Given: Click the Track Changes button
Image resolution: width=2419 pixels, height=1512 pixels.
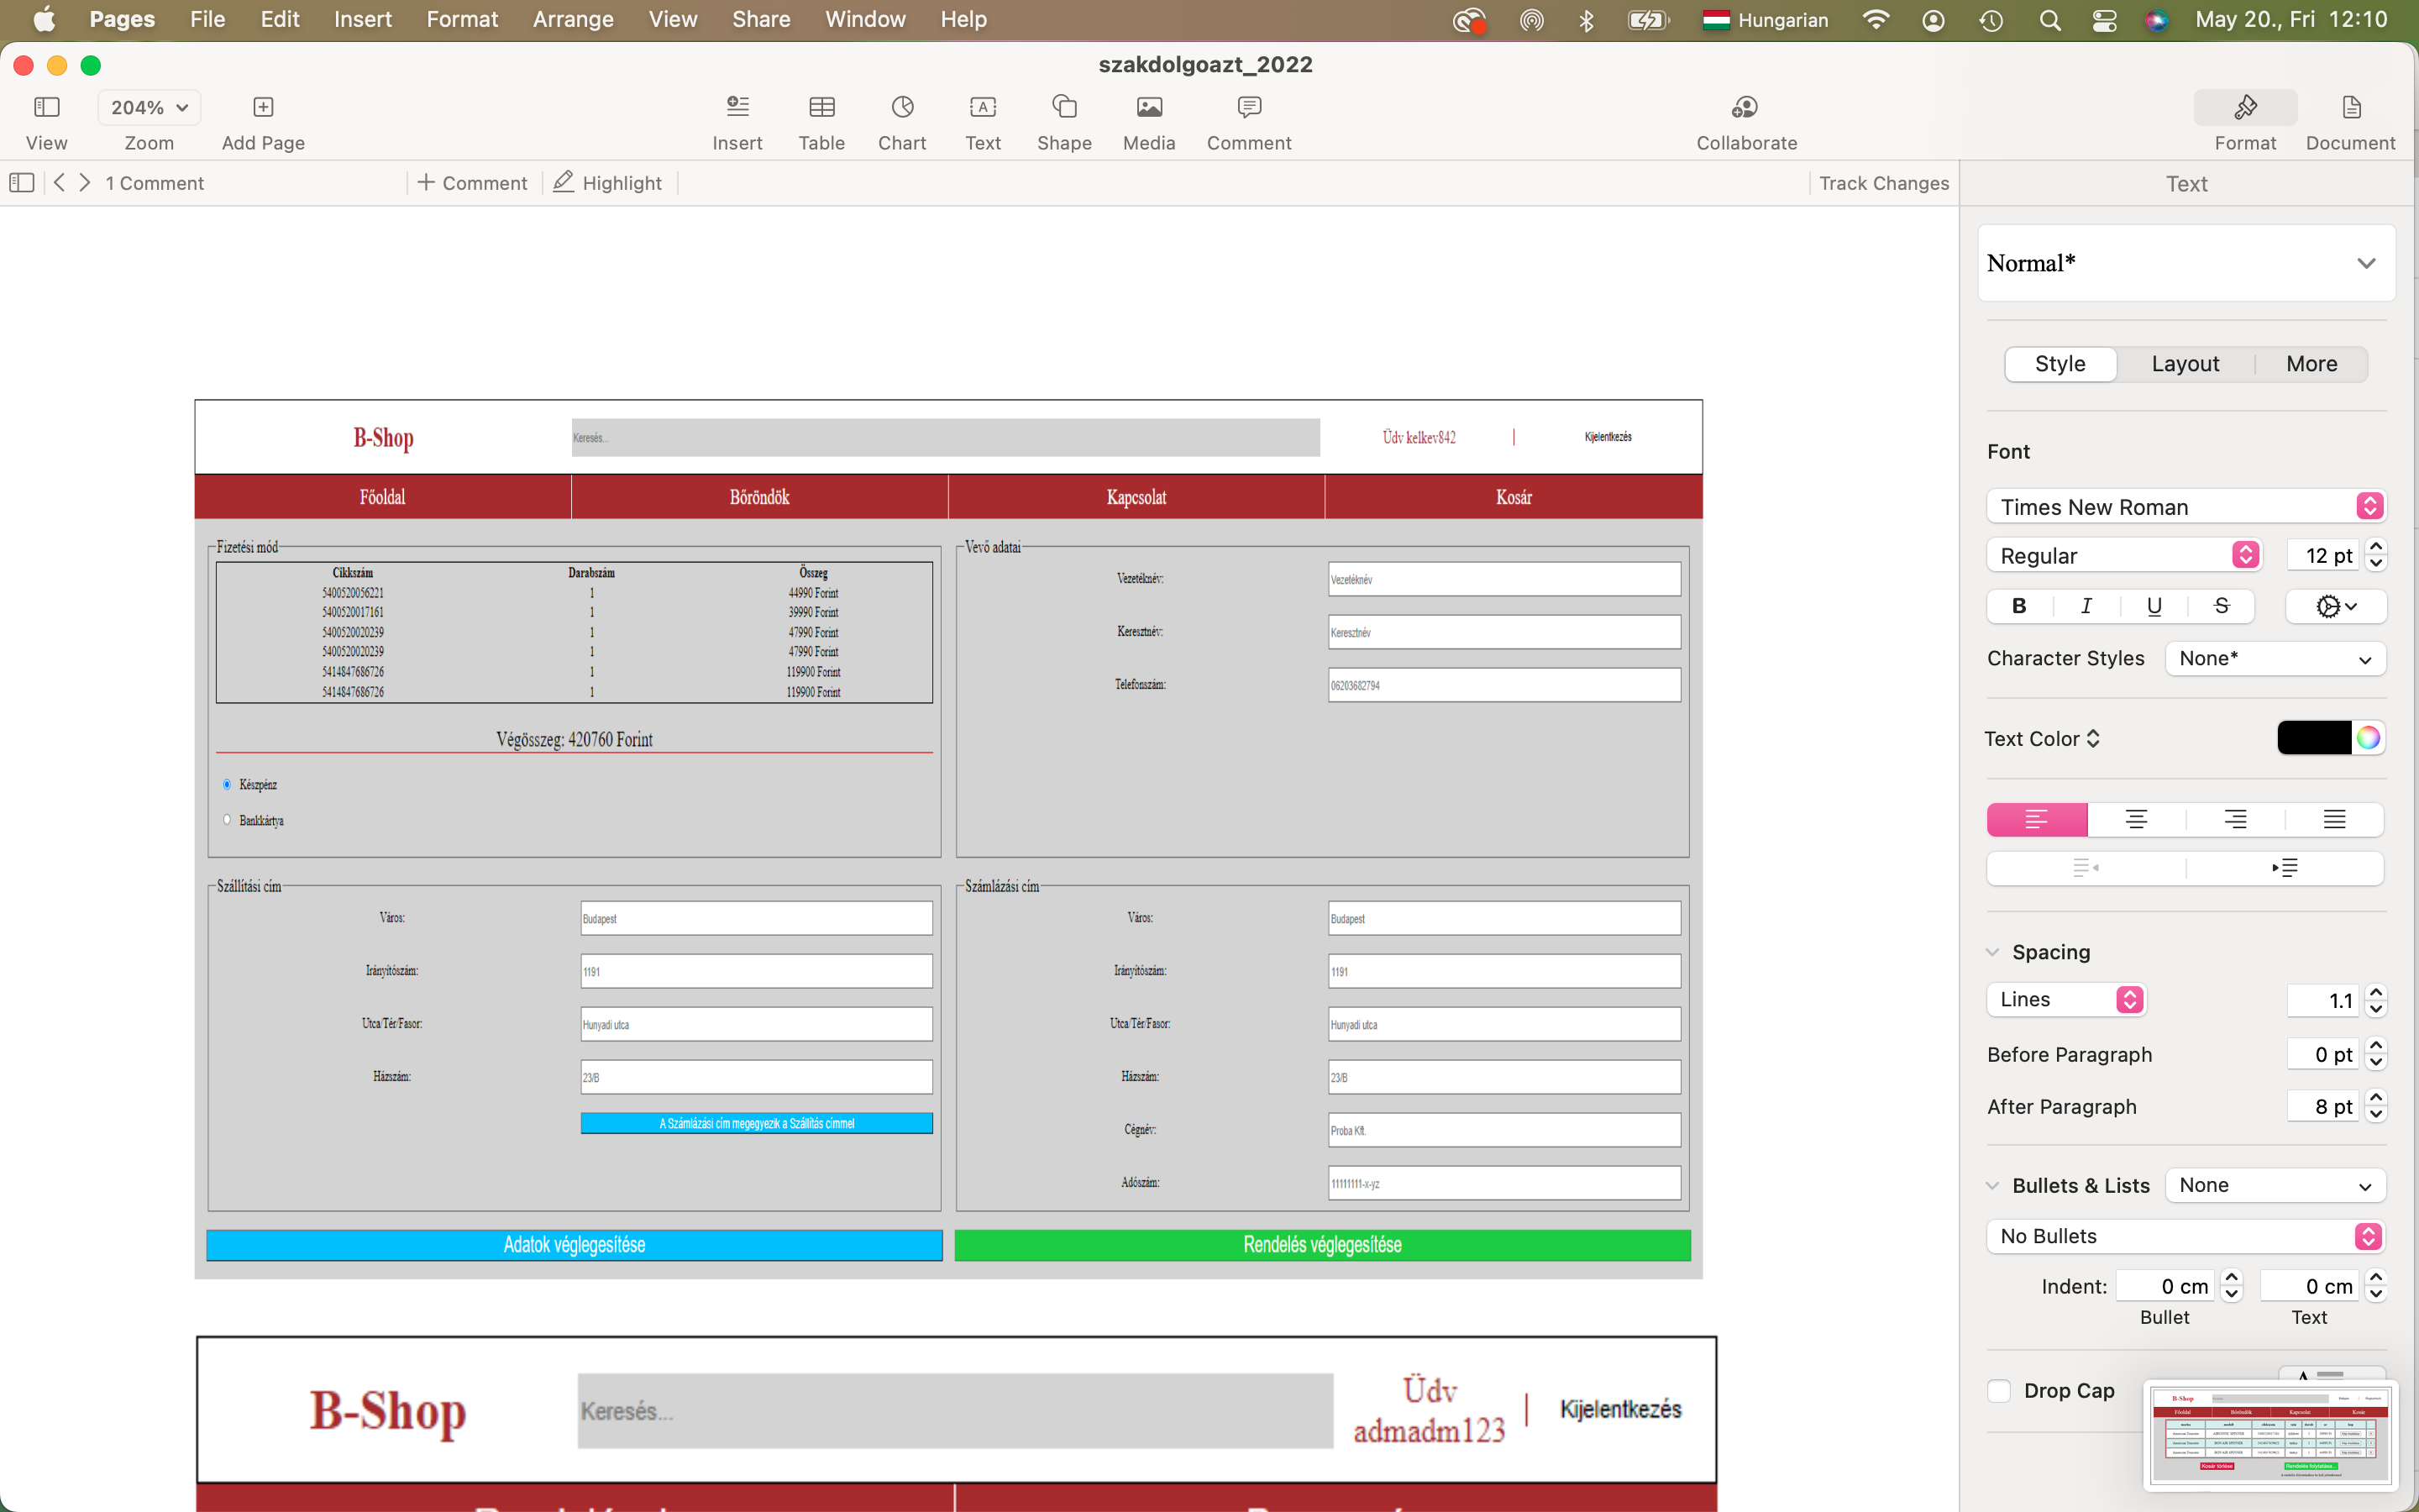Looking at the screenshot, I should coord(1883,183).
